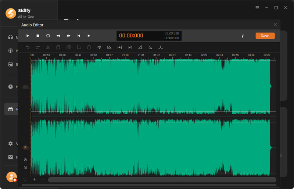
Task: Stop audio playback
Action: tap(38, 36)
